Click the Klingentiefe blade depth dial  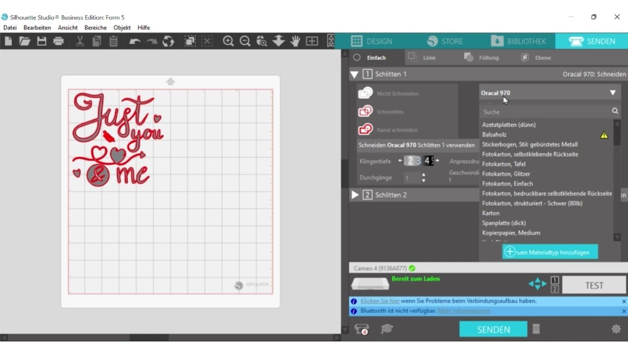click(419, 160)
